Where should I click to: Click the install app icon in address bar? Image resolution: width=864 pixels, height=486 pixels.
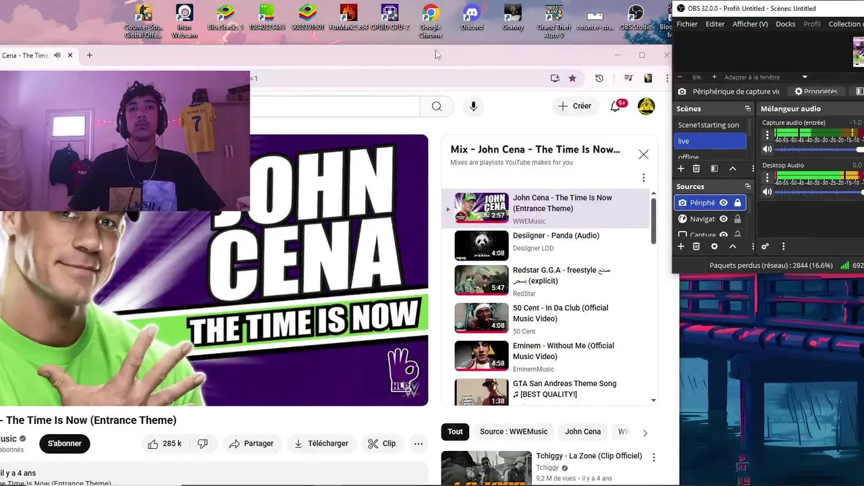(x=555, y=78)
